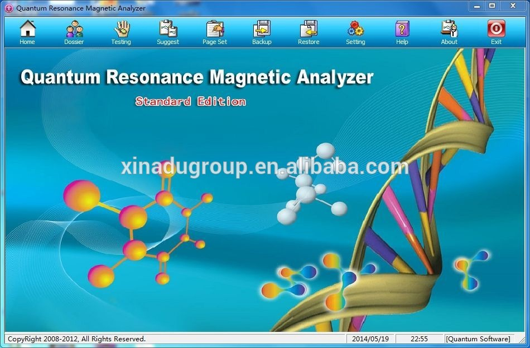Open the Setting panel
This screenshot has width=530, height=348.
tap(355, 31)
